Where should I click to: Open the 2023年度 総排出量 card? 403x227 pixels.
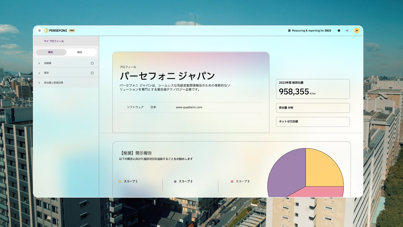[313, 89]
